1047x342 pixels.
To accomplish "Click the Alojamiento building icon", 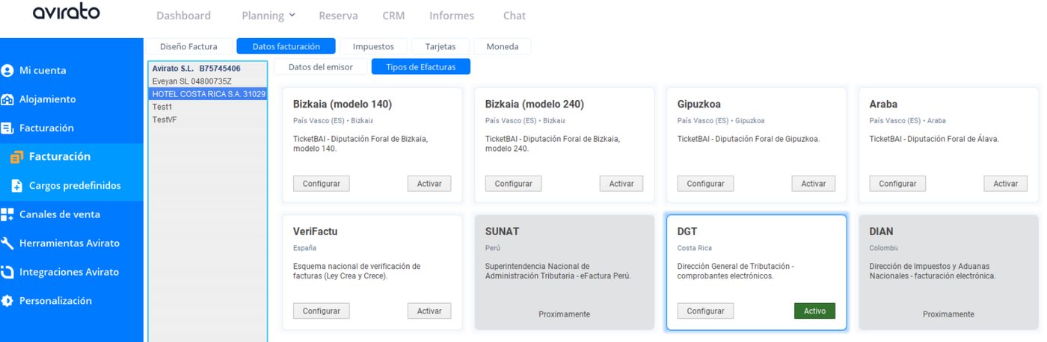I will tap(7, 99).
